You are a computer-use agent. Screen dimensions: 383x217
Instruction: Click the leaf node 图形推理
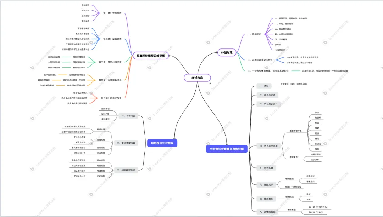(106, 109)
